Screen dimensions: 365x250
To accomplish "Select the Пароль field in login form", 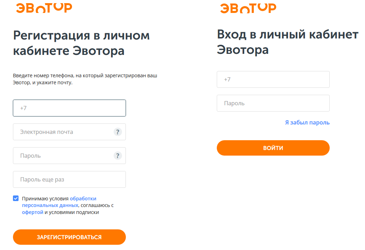I will click(x=273, y=103).
